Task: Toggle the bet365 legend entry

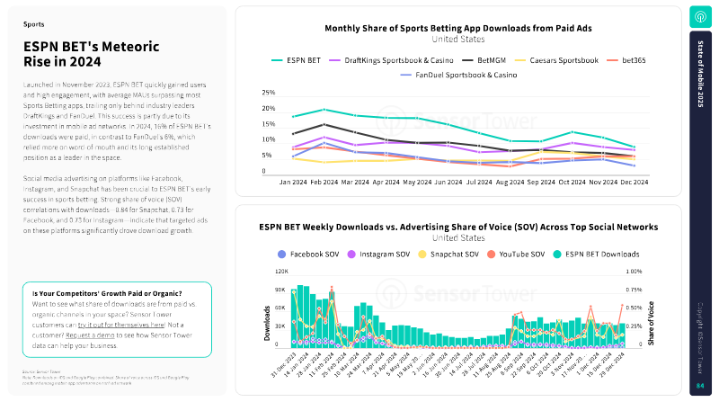Action: (x=626, y=60)
